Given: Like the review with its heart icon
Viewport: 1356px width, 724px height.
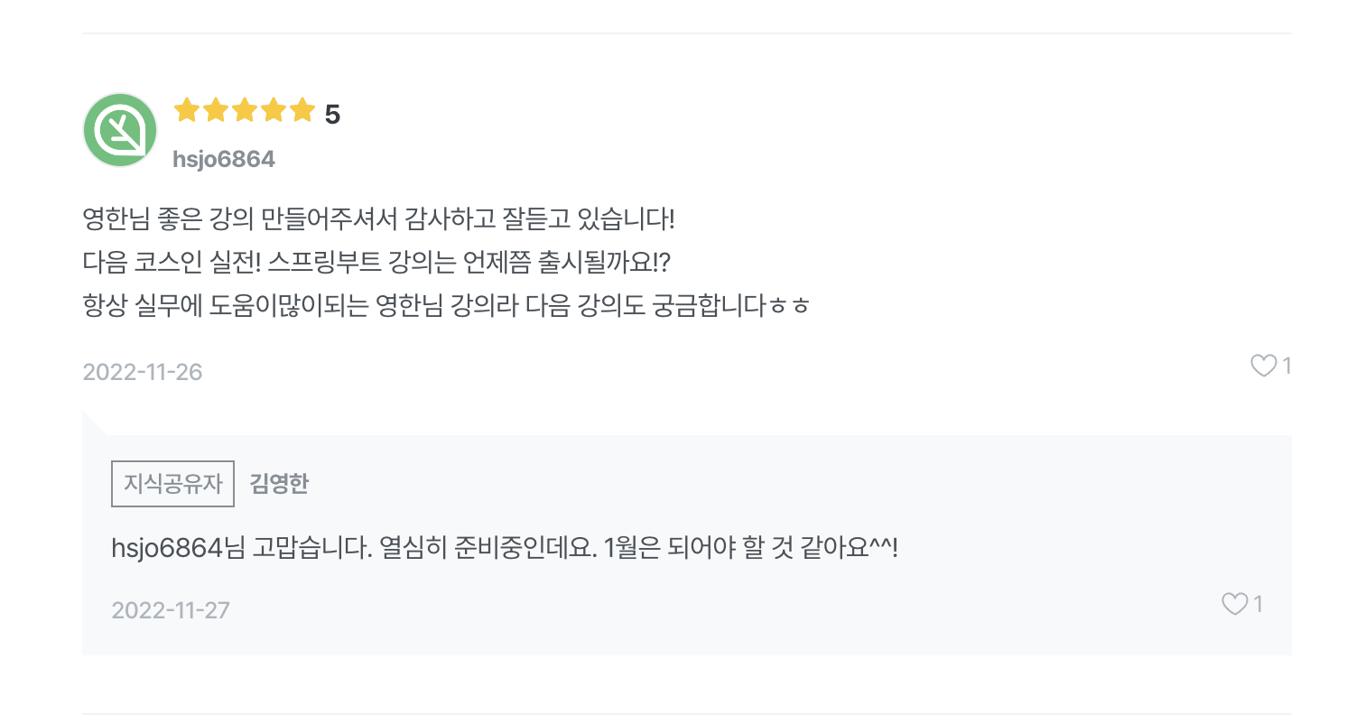Looking at the screenshot, I should (x=1263, y=366).
